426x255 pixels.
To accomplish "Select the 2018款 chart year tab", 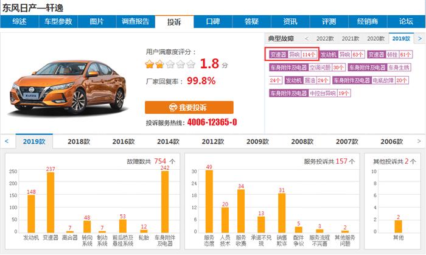I will point(79,141).
